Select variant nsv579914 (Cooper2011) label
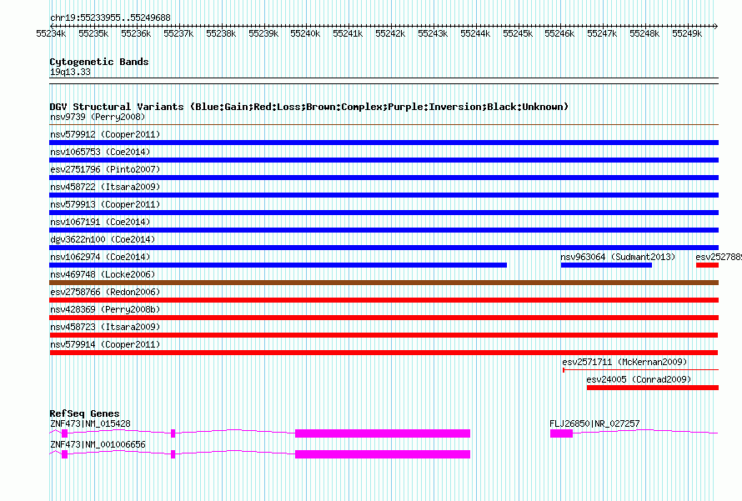The height and width of the screenshot is (501, 742). 105,344
